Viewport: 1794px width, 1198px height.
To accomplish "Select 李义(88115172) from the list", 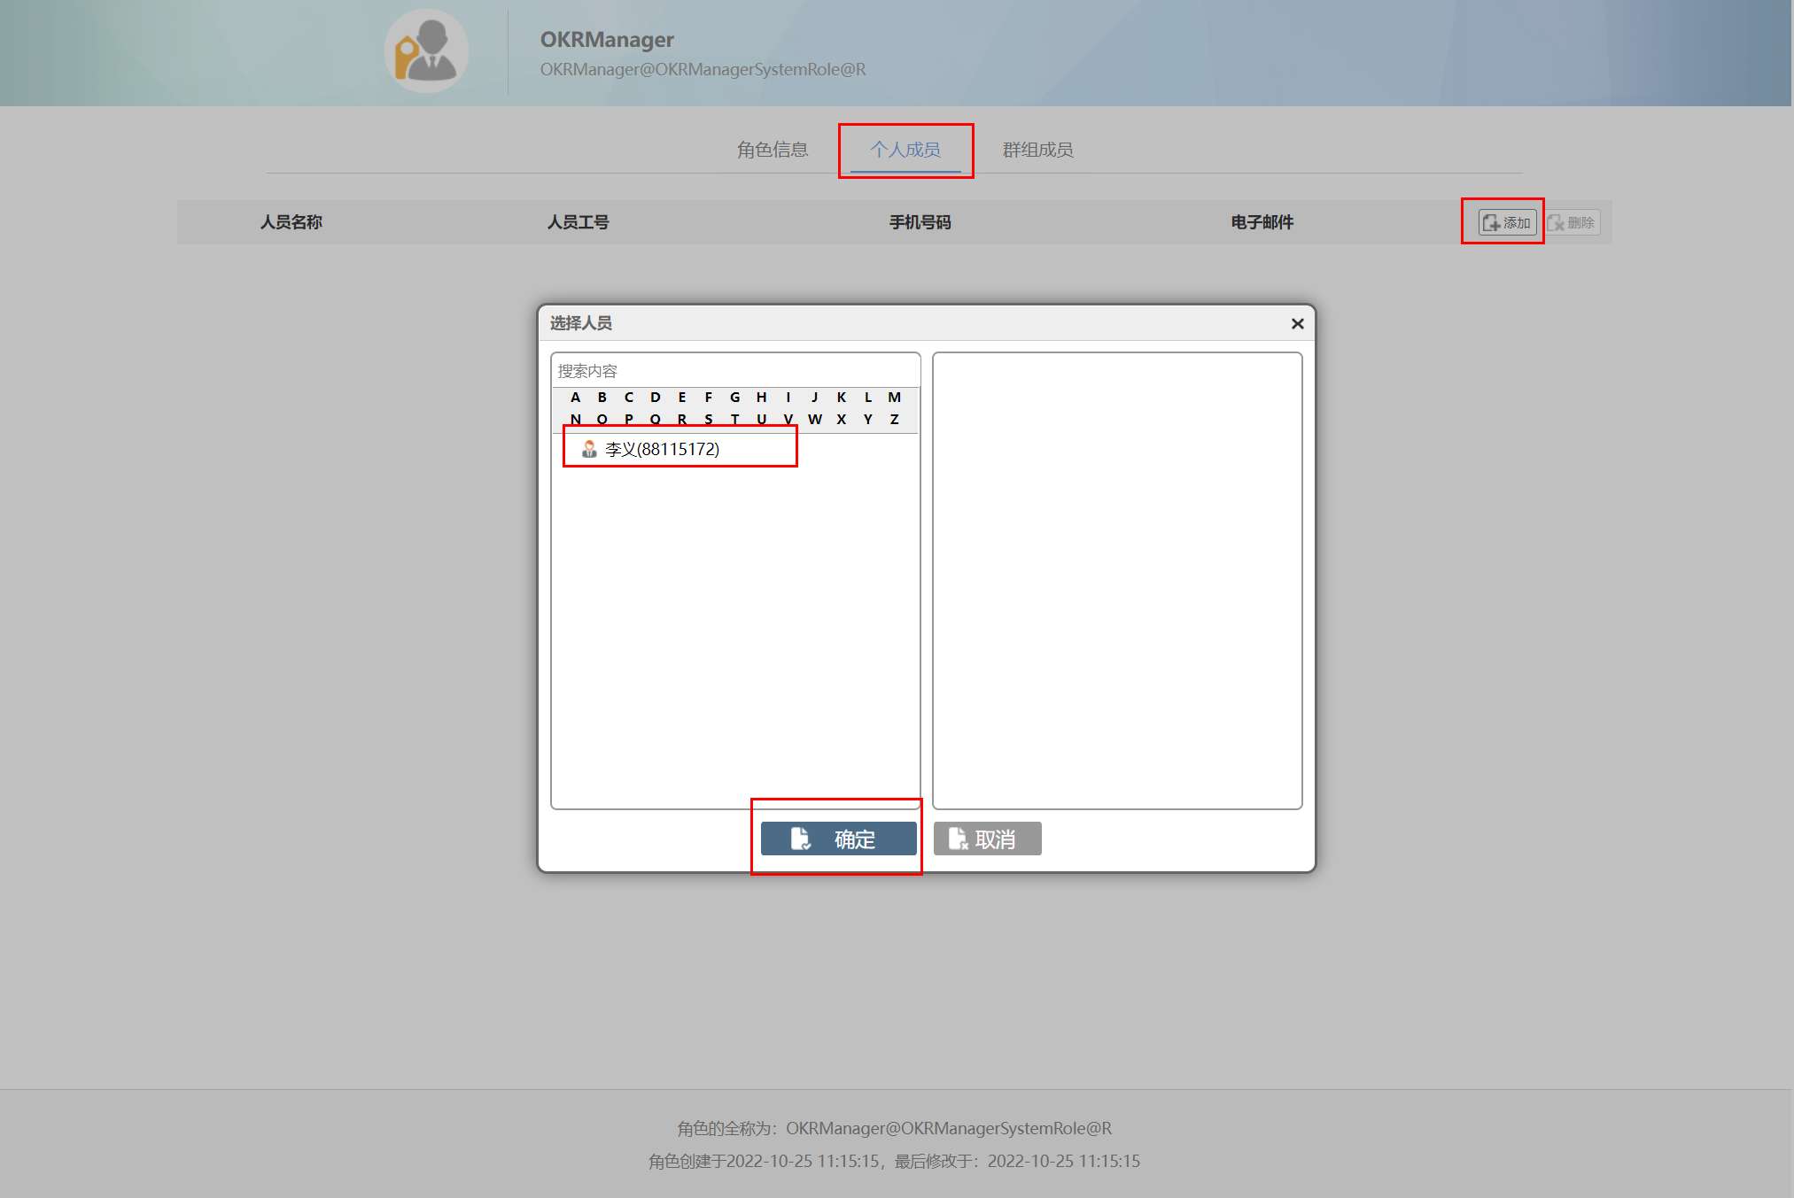I will coord(662,449).
